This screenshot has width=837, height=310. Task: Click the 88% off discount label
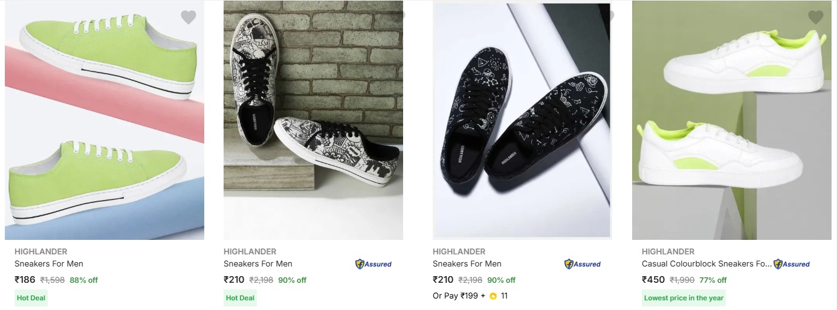pos(83,280)
